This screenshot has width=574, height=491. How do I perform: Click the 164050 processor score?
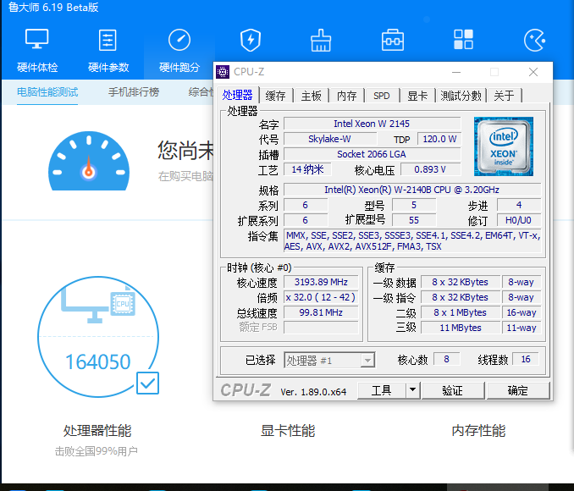point(97,361)
